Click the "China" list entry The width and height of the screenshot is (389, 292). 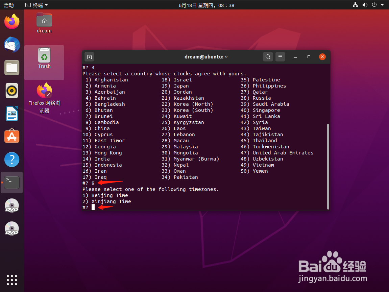[102, 128]
